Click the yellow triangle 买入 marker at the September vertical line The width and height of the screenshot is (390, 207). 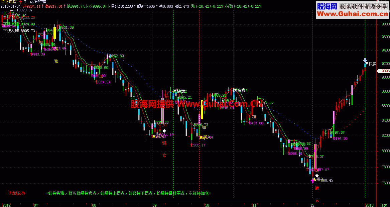154,136
